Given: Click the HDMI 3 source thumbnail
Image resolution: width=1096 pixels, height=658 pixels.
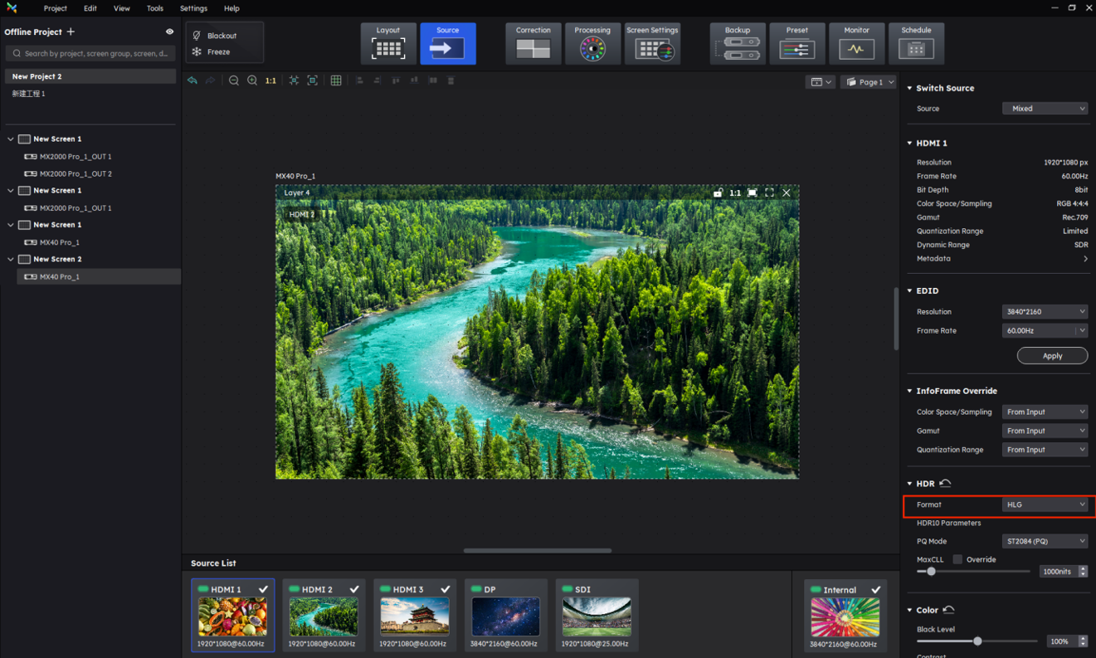Looking at the screenshot, I should coord(415,616).
